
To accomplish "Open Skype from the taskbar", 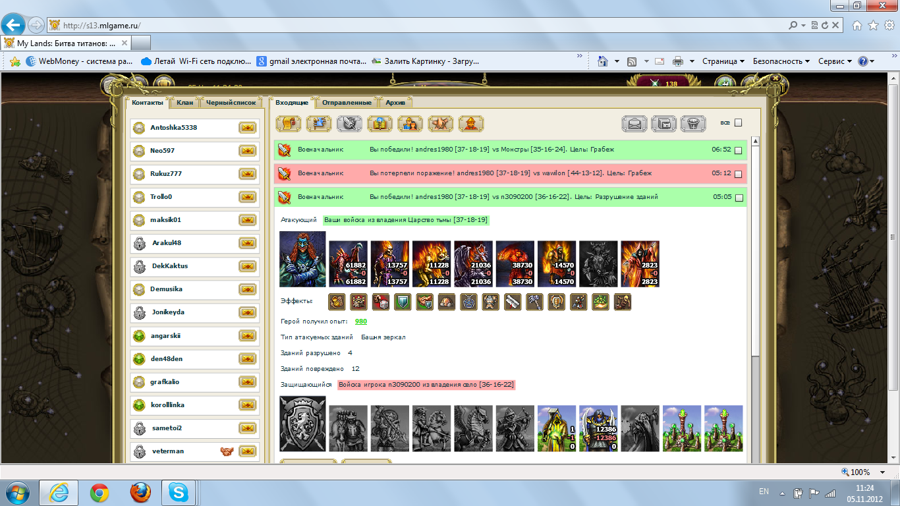I will click(x=177, y=492).
